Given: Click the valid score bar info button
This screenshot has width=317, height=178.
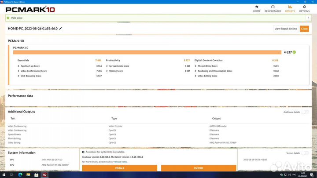Looking at the screenshot, I should pos(308,18).
